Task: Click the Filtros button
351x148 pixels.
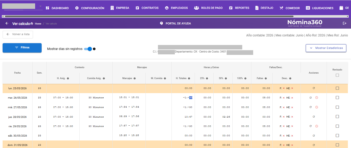Action: click(x=22, y=48)
